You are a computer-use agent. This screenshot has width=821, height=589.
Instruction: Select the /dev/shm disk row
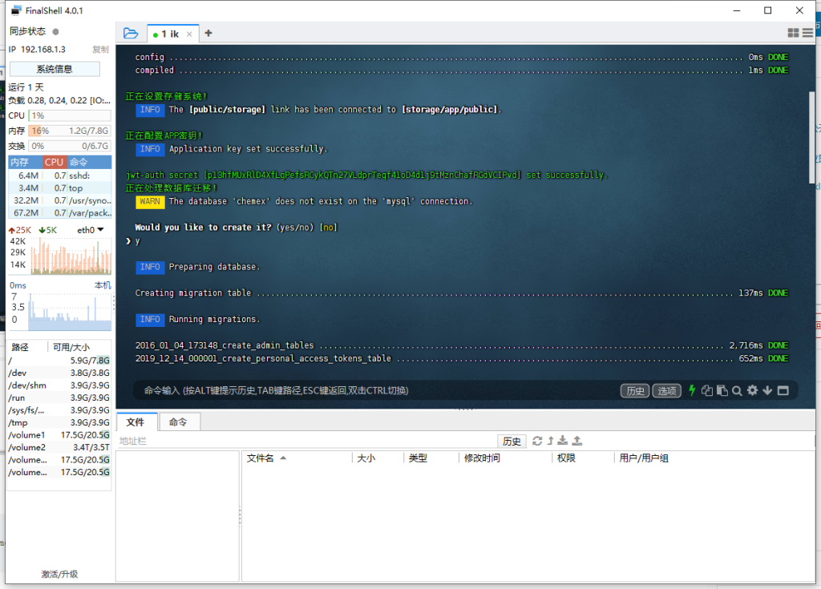59,385
